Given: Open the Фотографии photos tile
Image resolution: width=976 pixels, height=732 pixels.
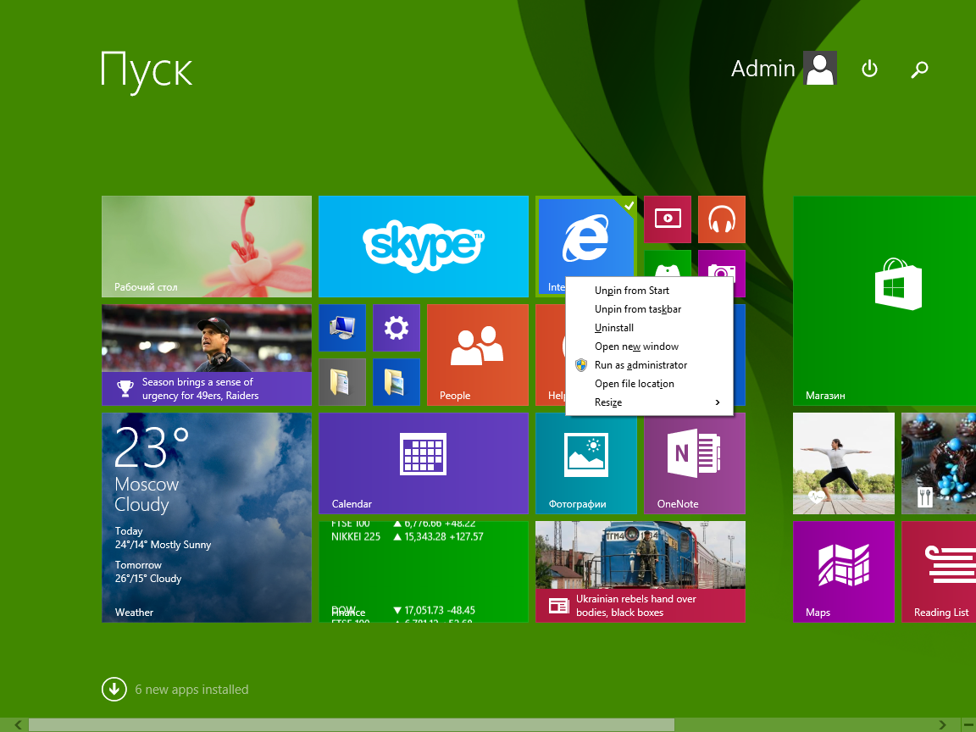Looking at the screenshot, I should click(x=585, y=463).
